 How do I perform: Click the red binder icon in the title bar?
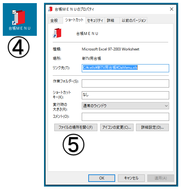pos(50,9)
